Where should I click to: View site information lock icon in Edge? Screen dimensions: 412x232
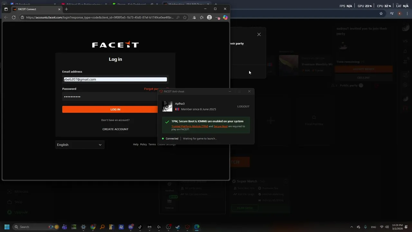coord(22,17)
